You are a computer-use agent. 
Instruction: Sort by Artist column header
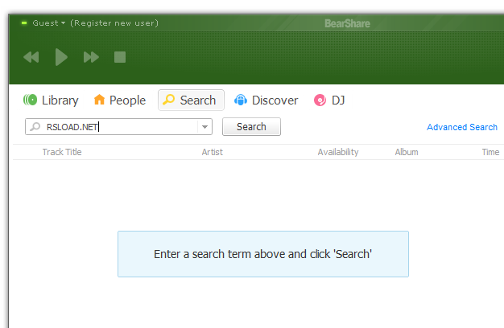212,152
